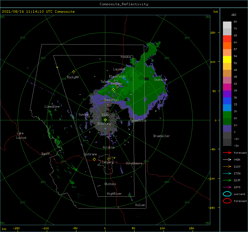Click the Stettler label
248x232 pixels.
pyautogui.click(x=161, y=80)
